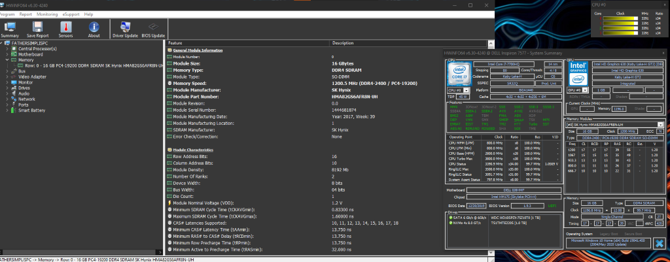This screenshot has width=670, height=262.
Task: Expand the Video Adapter node arrow
Action: pos(7,77)
